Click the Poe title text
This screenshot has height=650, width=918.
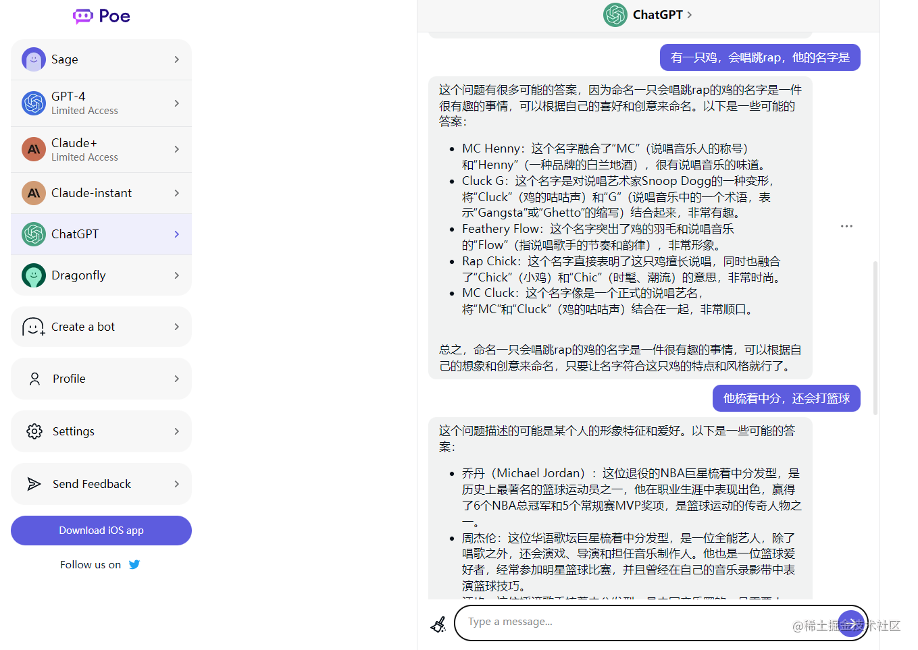pyautogui.click(x=114, y=16)
